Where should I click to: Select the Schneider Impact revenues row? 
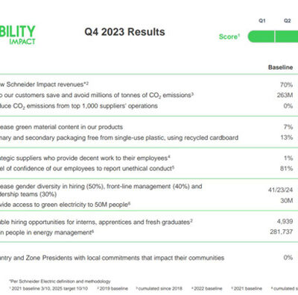149,84
